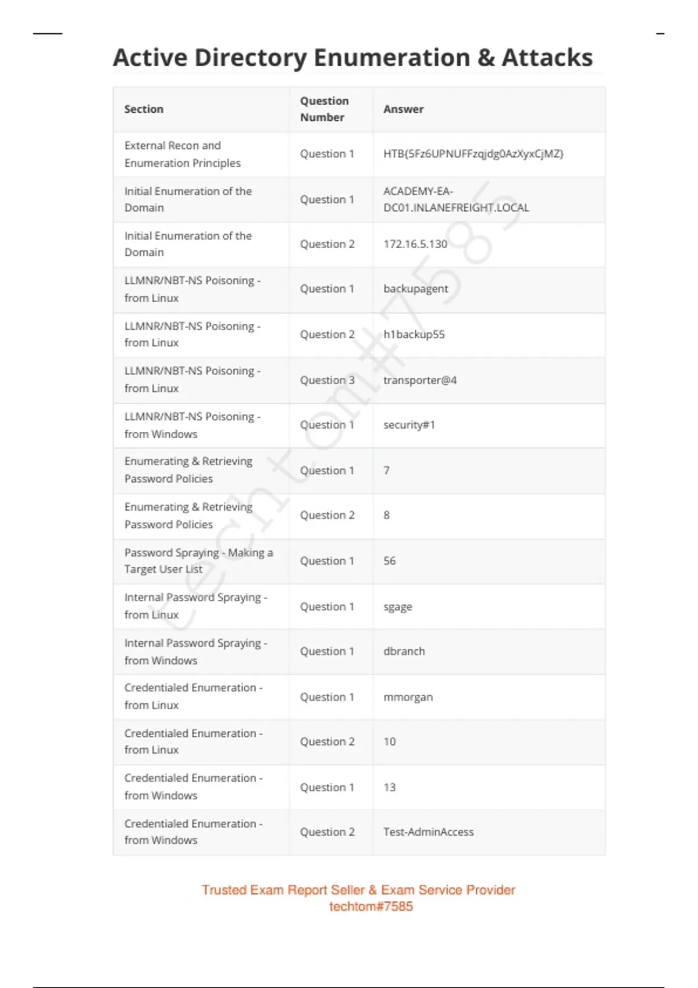Image resolution: width=698 pixels, height=988 pixels.
Task: Click Trusted Exam Report Seller footer text
Action: [358, 890]
